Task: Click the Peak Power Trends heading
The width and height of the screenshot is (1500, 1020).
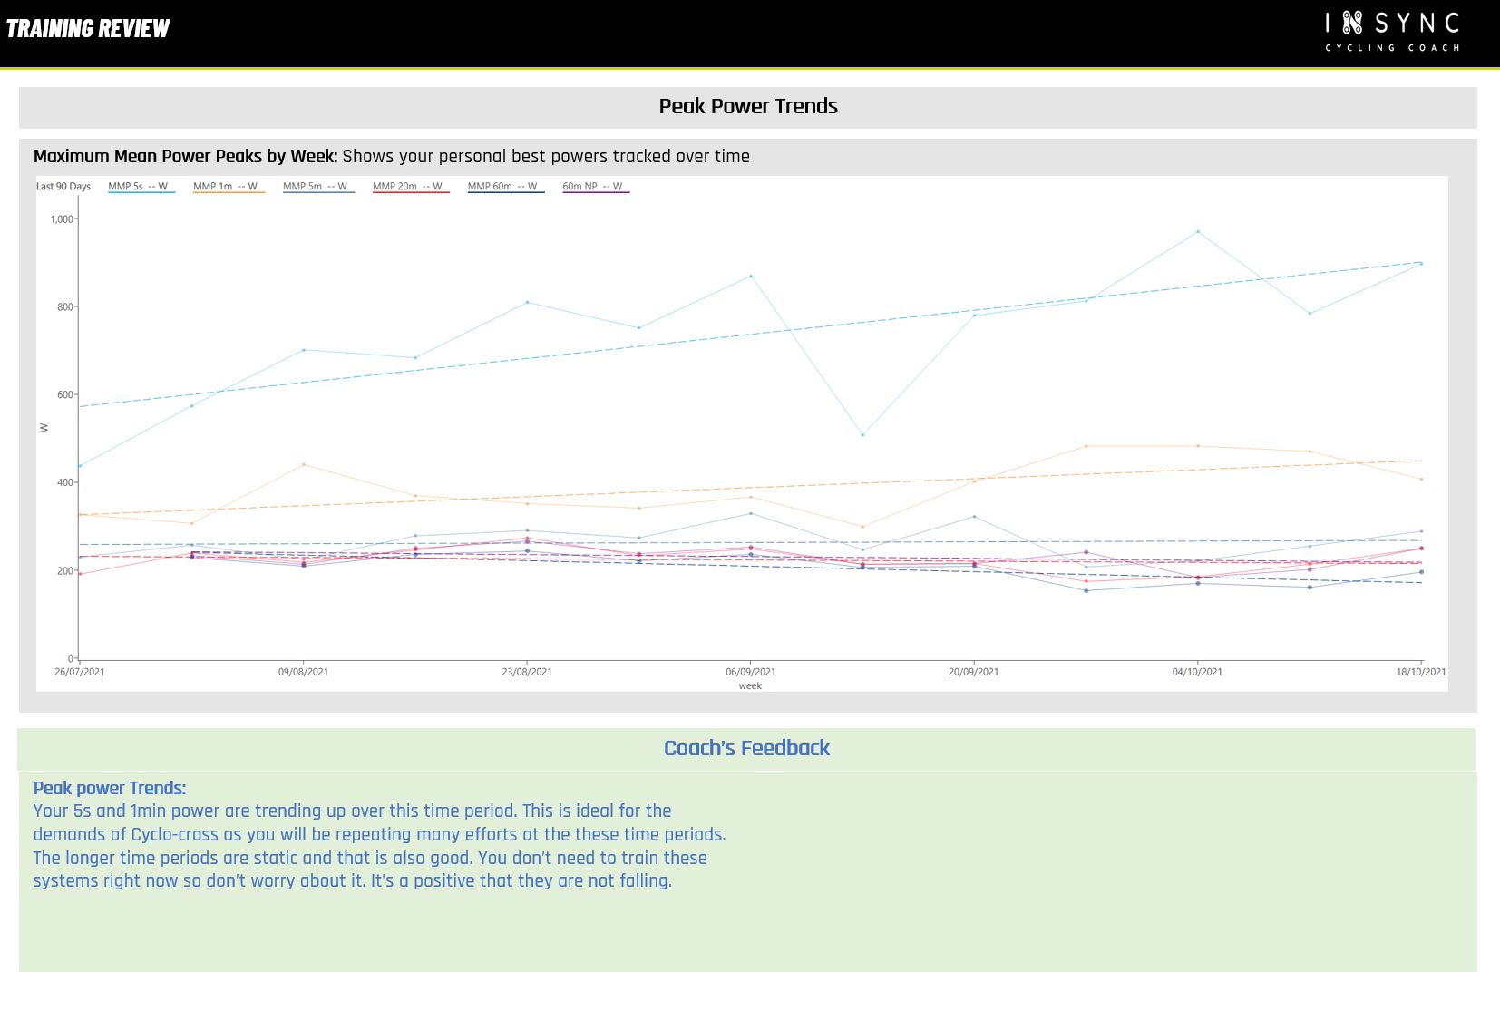Action: (x=748, y=106)
